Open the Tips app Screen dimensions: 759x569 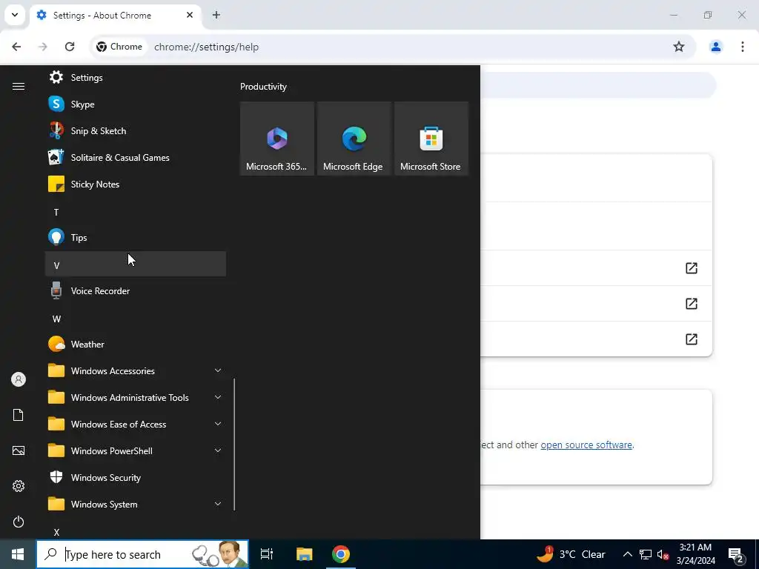pyautogui.click(x=136, y=237)
